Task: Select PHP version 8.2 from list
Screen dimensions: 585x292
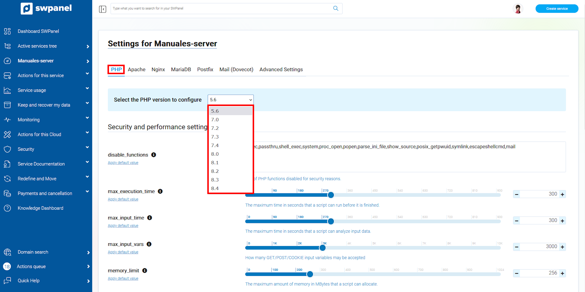Action: (x=215, y=171)
